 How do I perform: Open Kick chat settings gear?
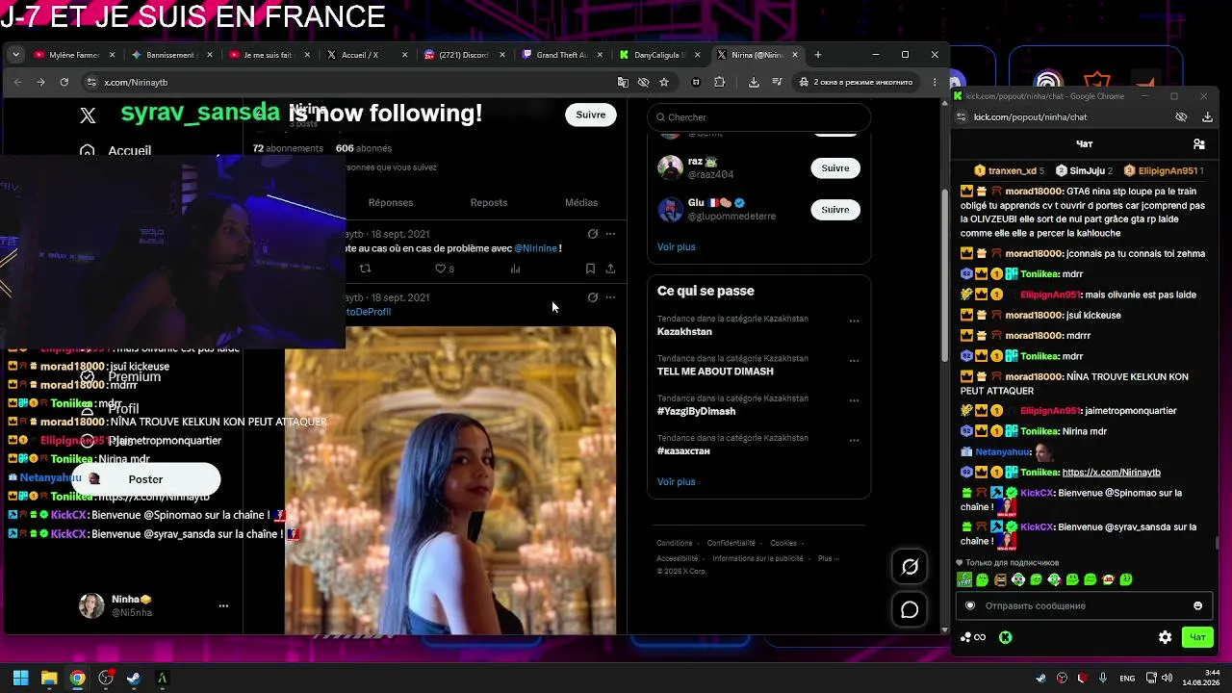tap(1165, 637)
